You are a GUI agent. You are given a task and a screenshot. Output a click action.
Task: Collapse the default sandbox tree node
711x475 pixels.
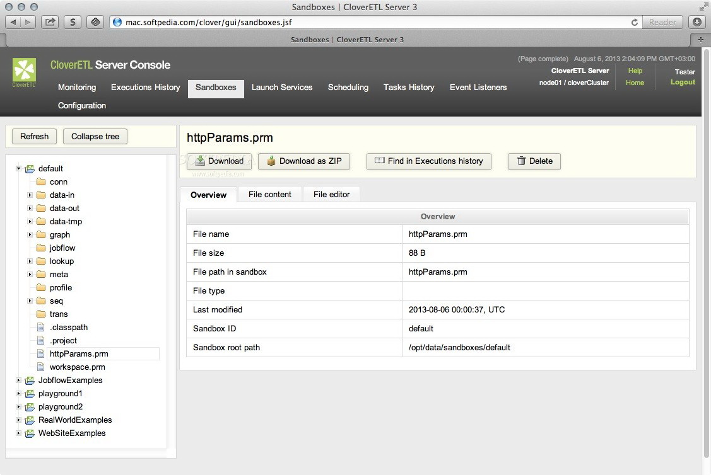18,168
